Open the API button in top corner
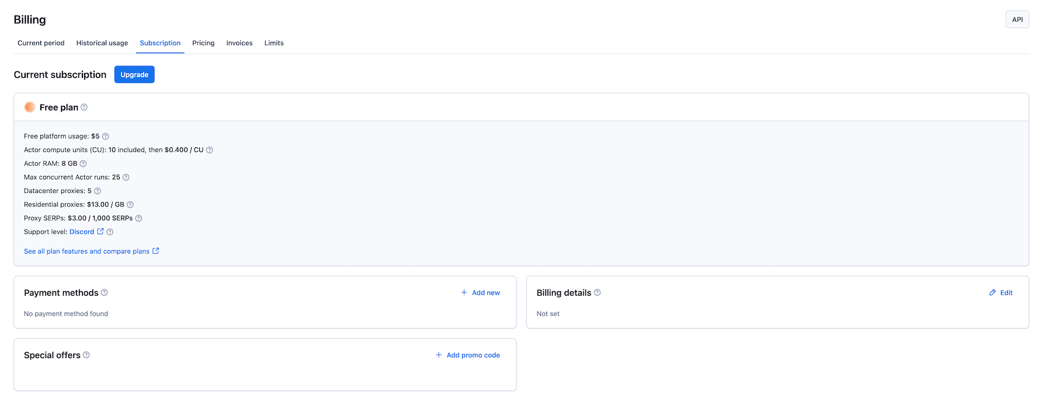Image resolution: width=1040 pixels, height=398 pixels. point(1017,20)
